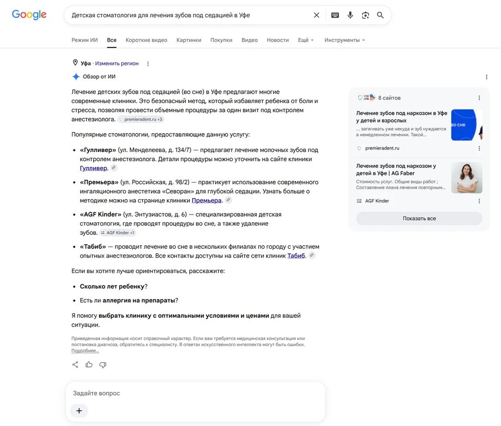Clear the search query with X
This screenshot has height=426, width=501.
click(316, 15)
